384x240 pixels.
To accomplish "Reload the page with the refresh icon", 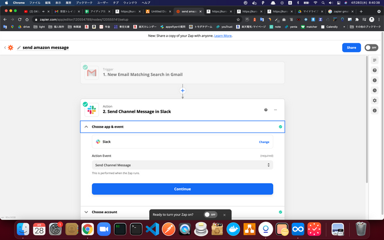I will coord(19,19).
